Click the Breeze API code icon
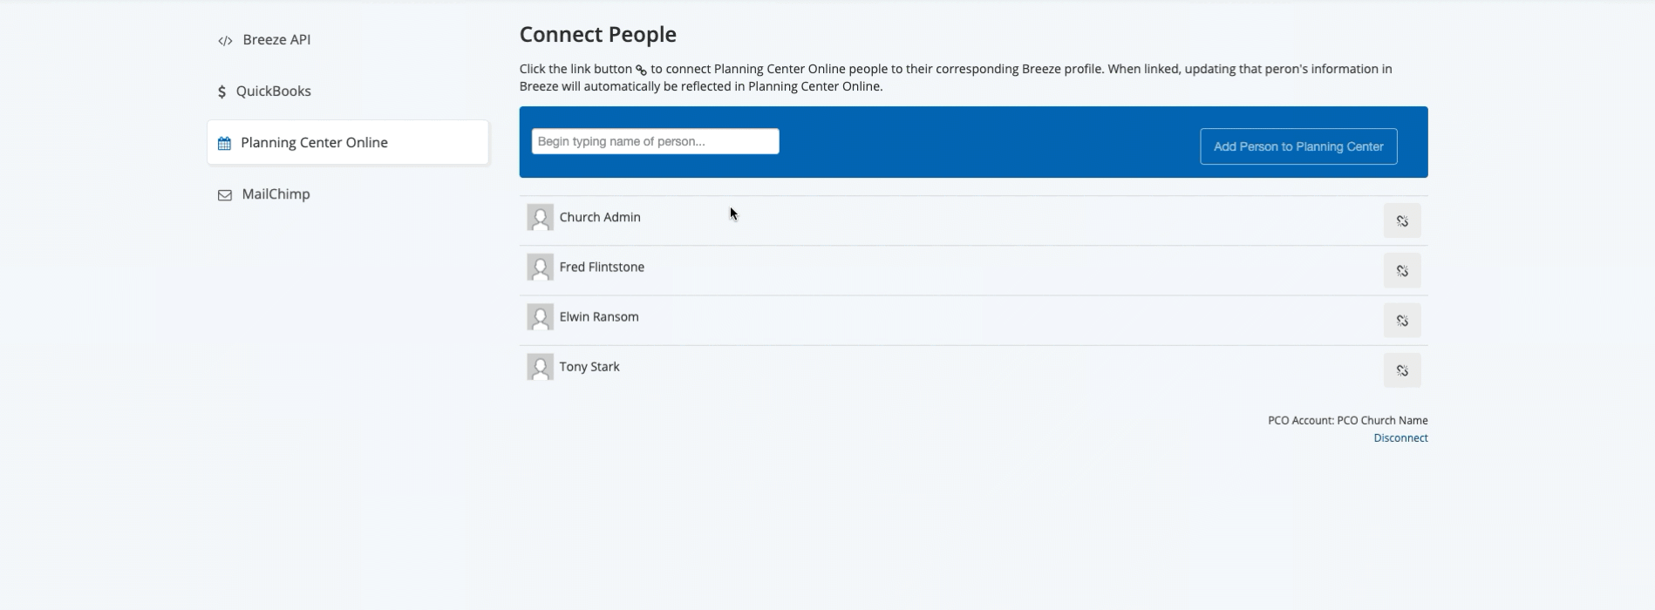Viewport: 1655px width, 610px height. pyautogui.click(x=225, y=40)
